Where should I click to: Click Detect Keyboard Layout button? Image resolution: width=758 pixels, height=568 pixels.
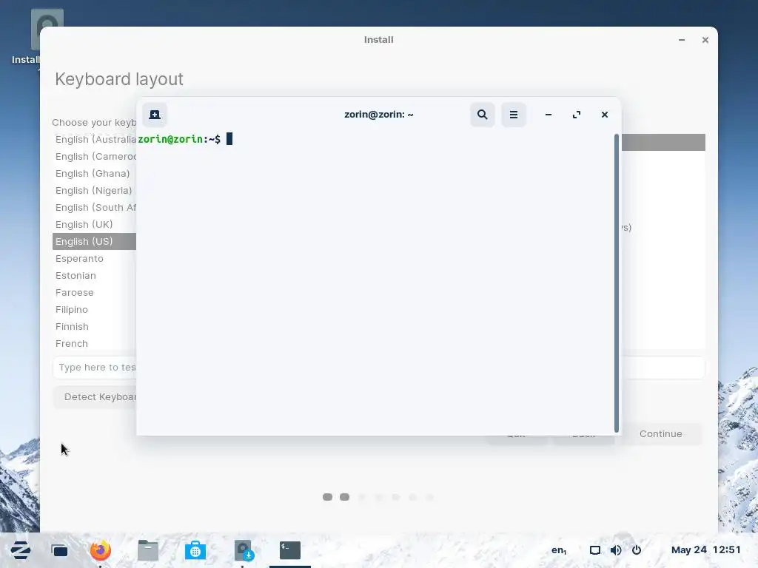[95, 397]
